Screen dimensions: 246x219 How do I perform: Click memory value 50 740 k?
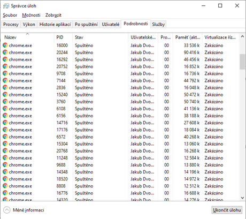pyautogui.click(x=191, y=102)
